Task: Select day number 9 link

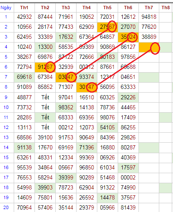Action: click(6, 97)
